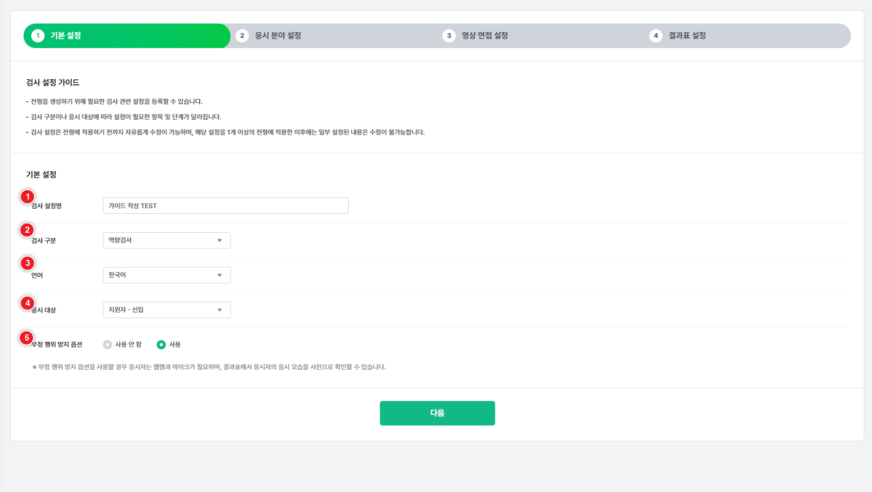Screen dimensions: 872x492
Task: Switch to the 영상 면접 설정 step
Action: pos(485,36)
